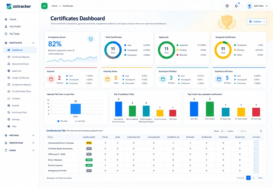Open the notifications bell icon
Image resolution: width=273 pixels, height=188 pixels.
click(x=236, y=6)
